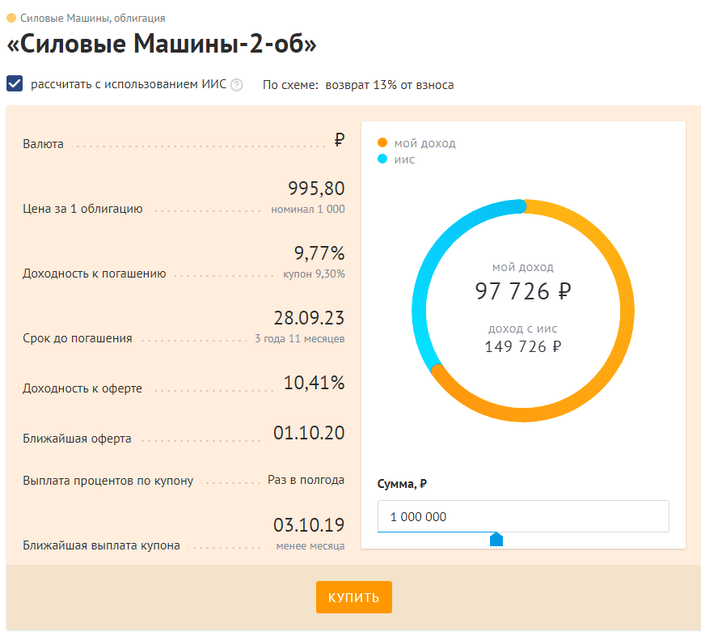Click the 'мой доход' legend text
Screen dimensions: 701x632
coord(424,143)
